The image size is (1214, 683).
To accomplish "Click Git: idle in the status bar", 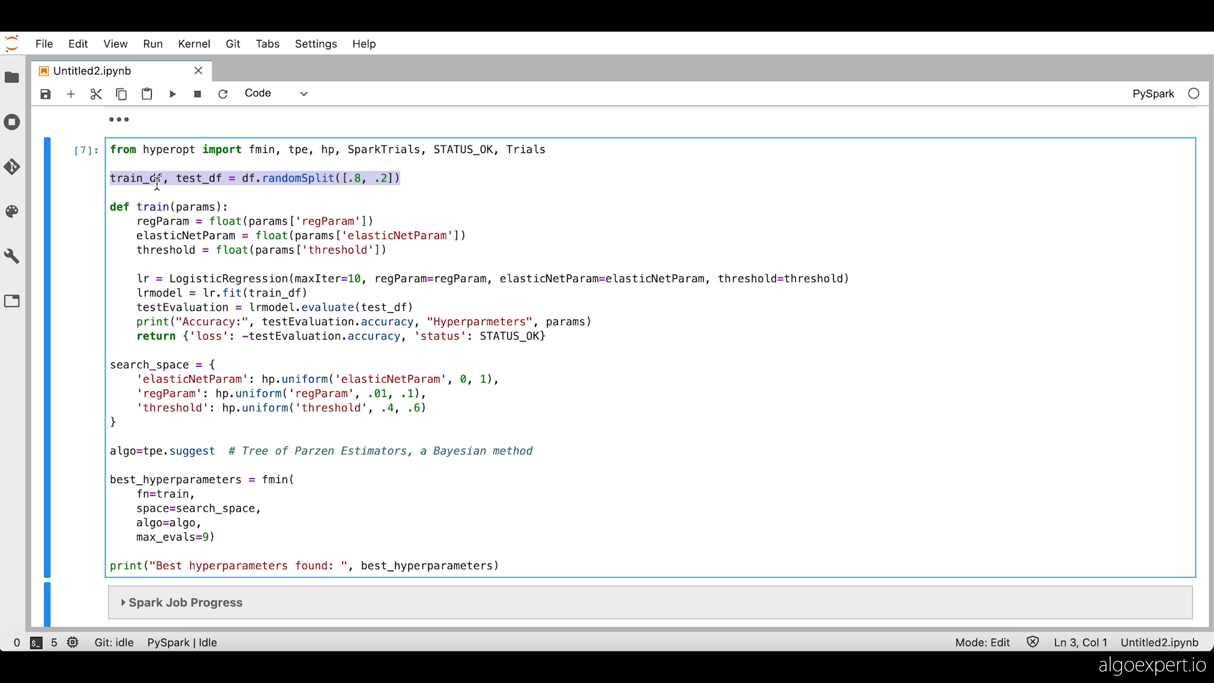I will pos(113,643).
